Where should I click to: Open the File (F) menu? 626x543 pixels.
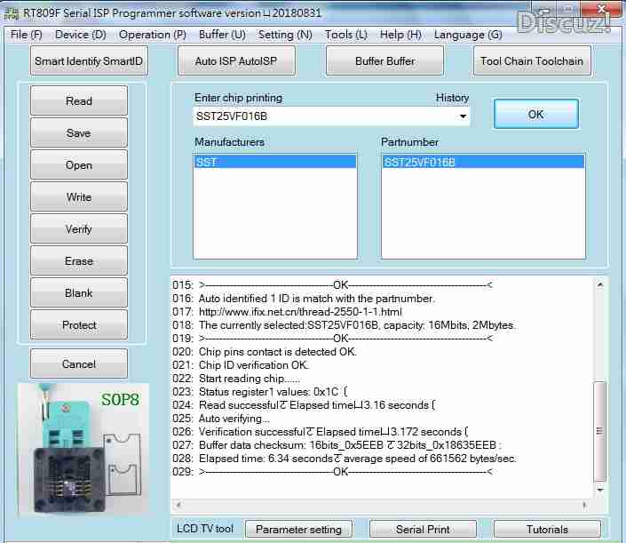coord(27,35)
